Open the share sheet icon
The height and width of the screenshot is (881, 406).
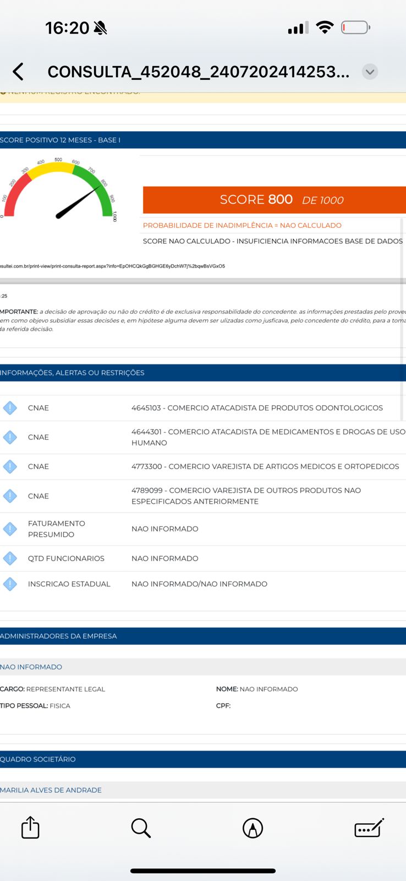[30, 828]
